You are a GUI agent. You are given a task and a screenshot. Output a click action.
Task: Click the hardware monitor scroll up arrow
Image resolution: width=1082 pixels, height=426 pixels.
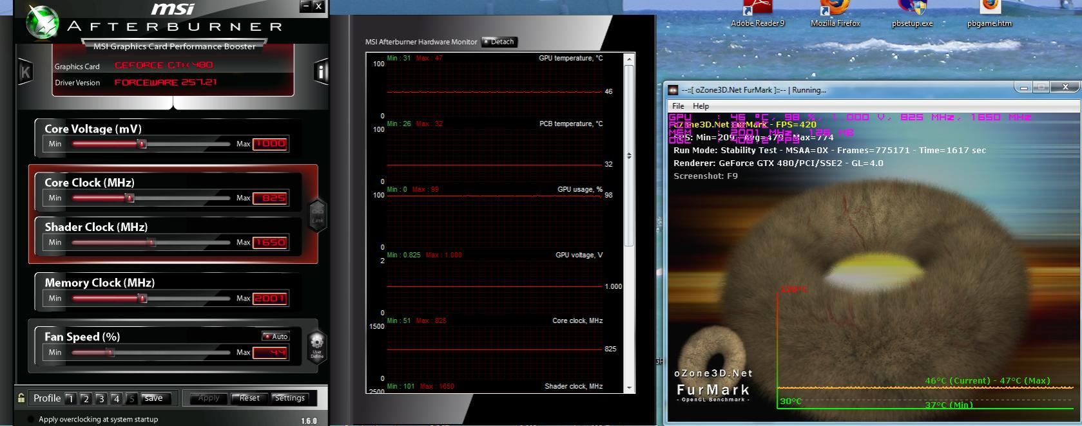[629, 59]
